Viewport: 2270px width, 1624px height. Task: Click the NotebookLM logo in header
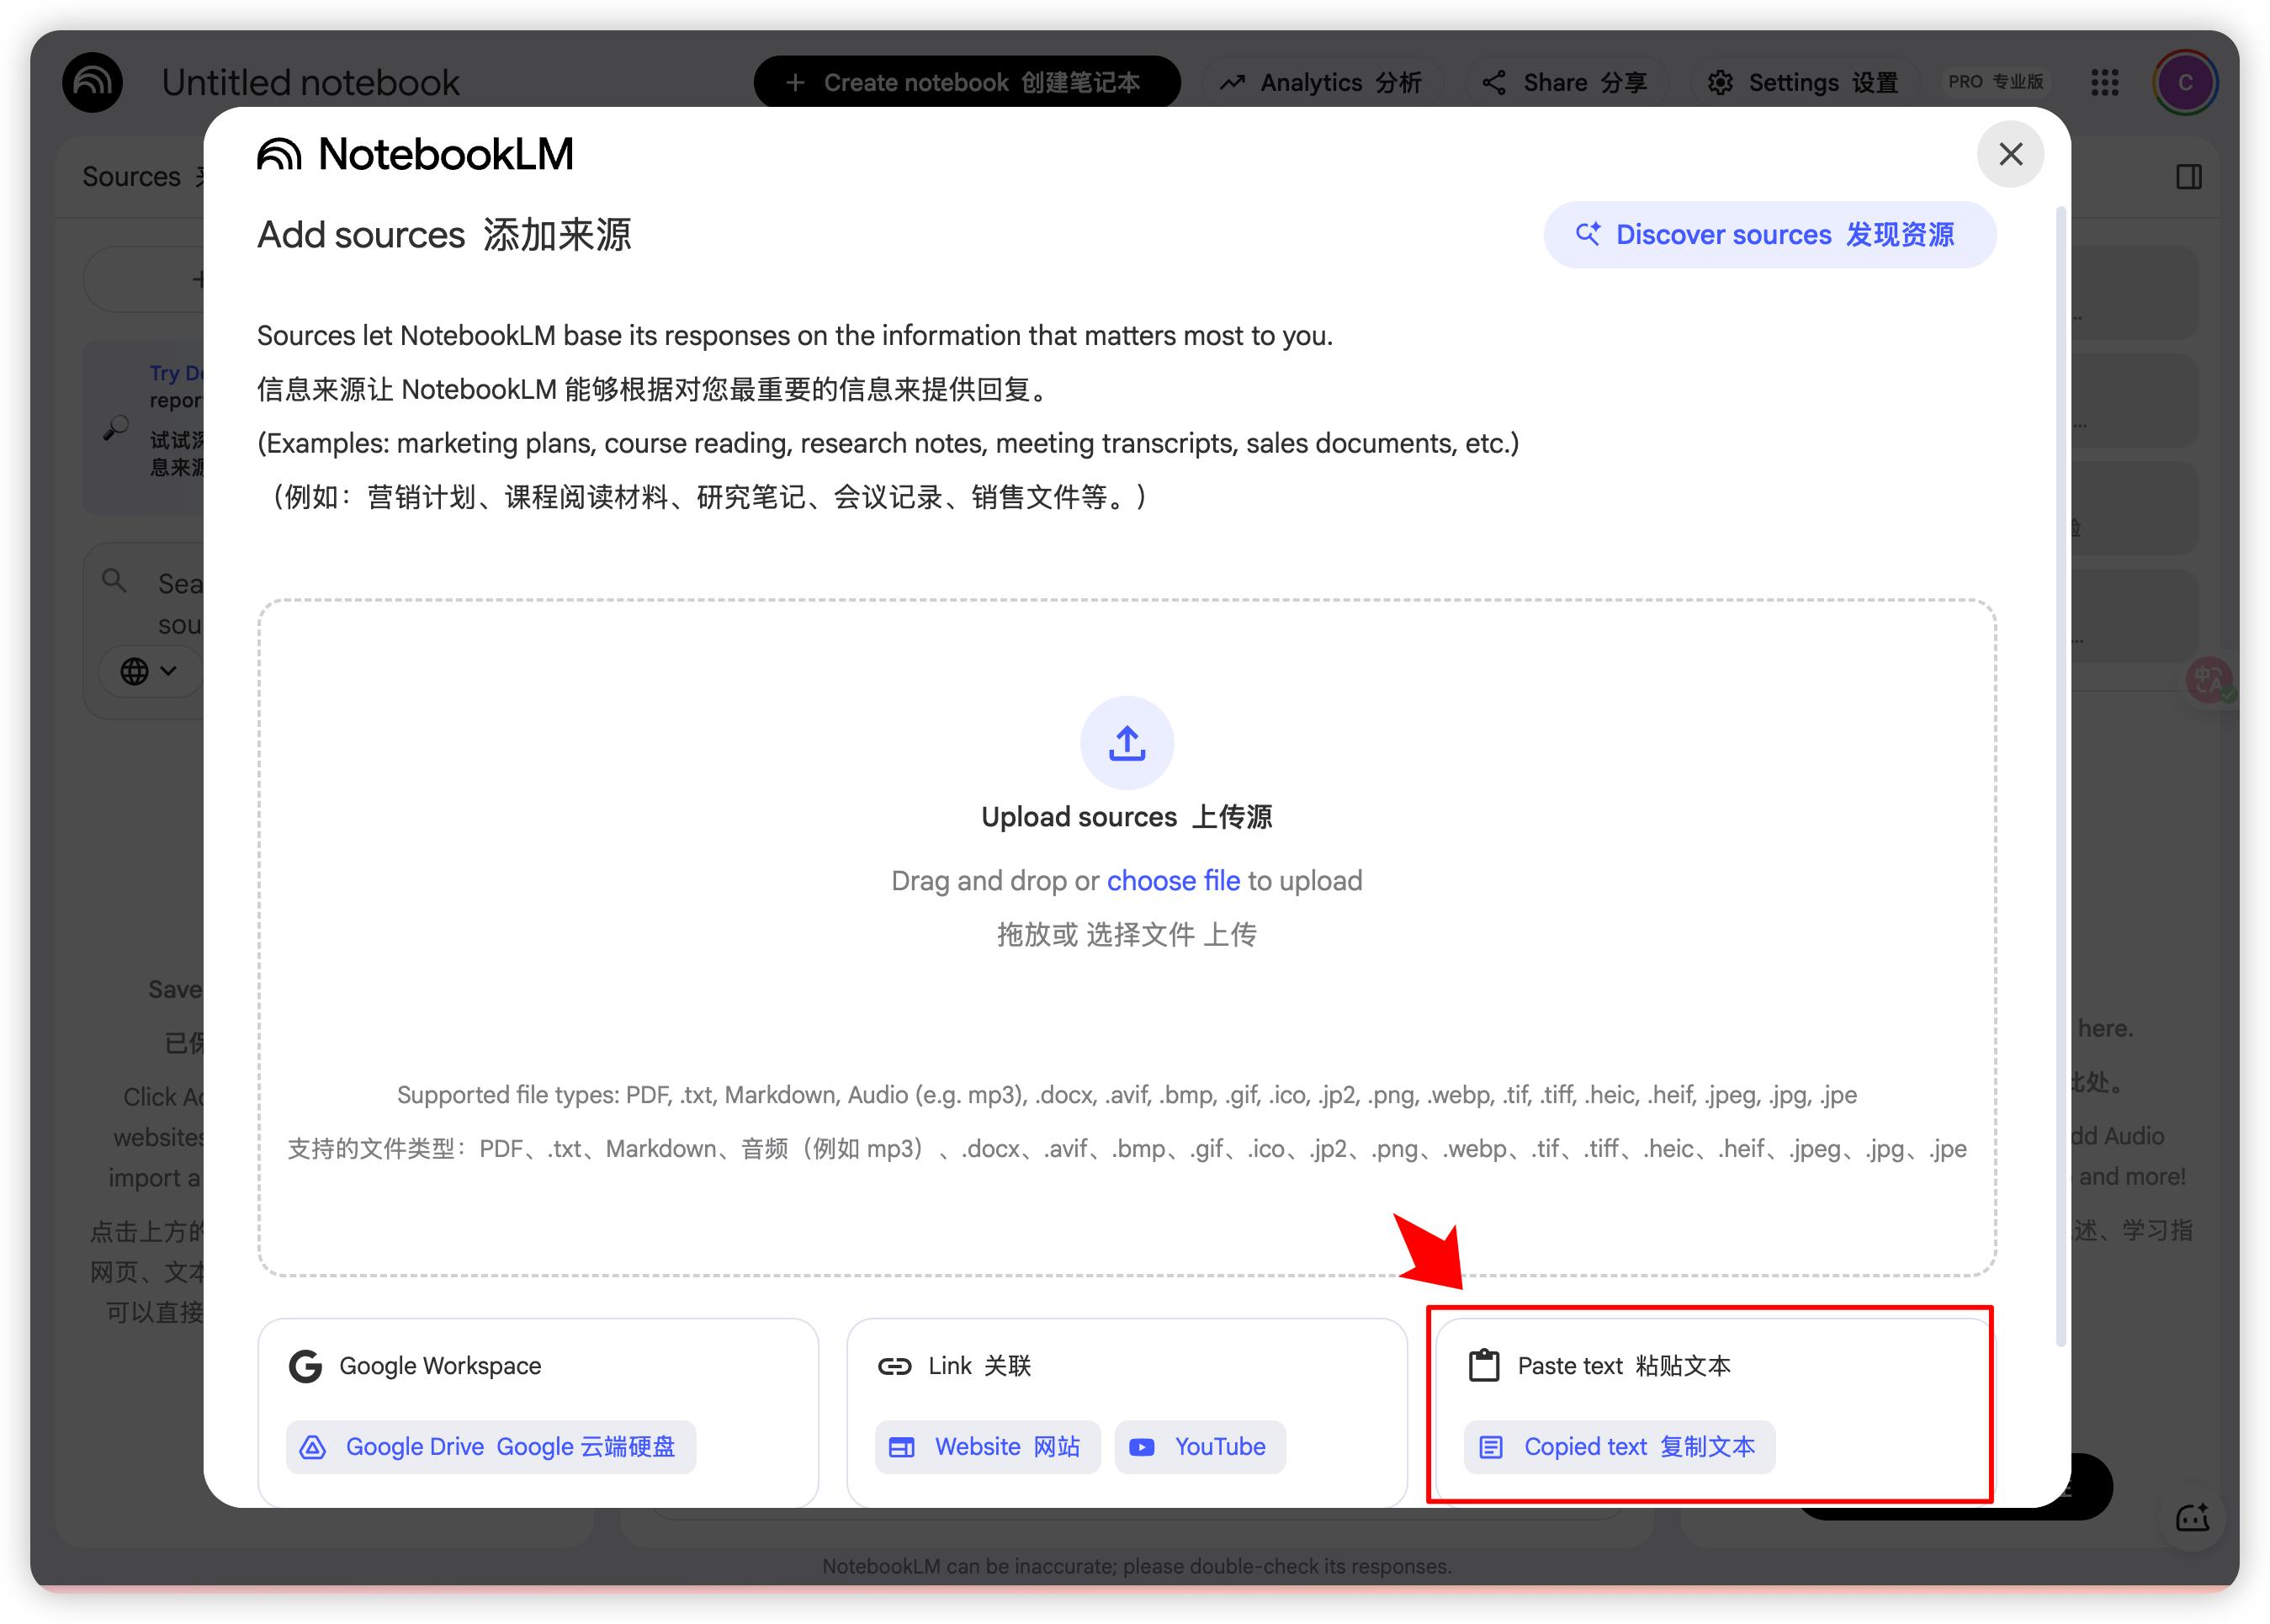point(93,82)
